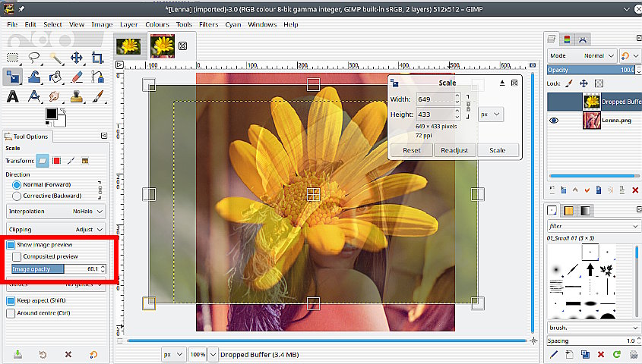
Task: Open the Filters menu
Action: (x=207, y=24)
